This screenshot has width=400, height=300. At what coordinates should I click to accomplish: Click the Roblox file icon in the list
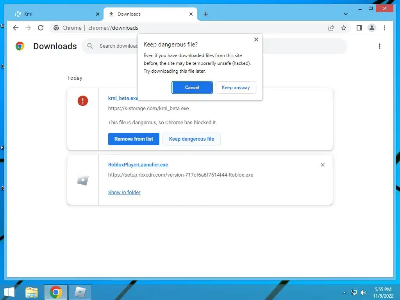click(83, 180)
